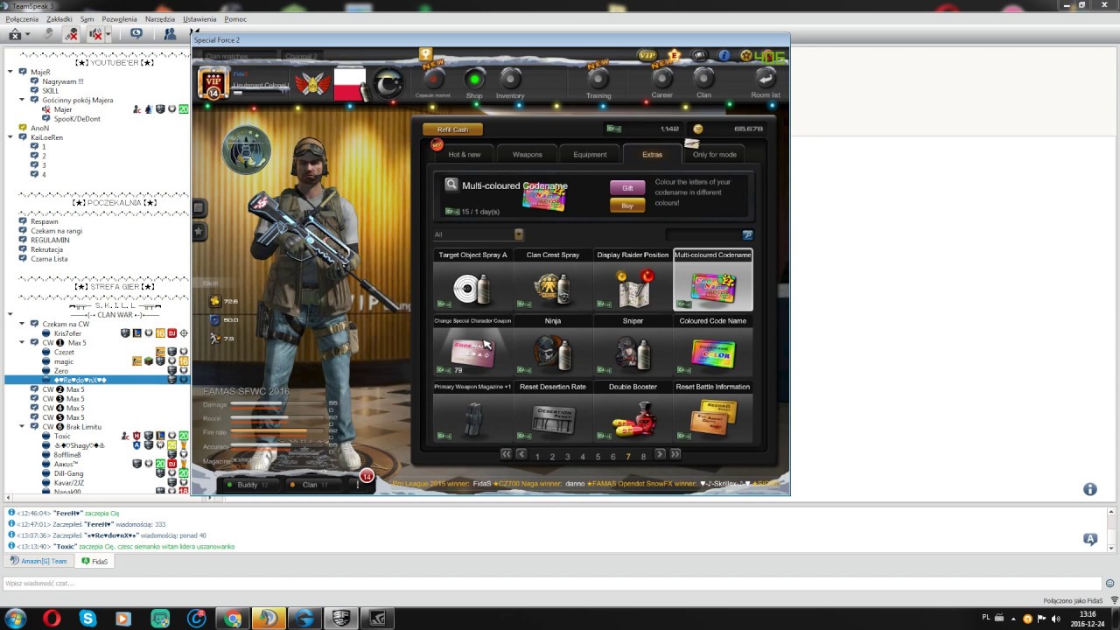Image resolution: width=1120 pixels, height=630 pixels.
Task: Collapse the CW 6 Brak Limitu channel
Action: (x=23, y=426)
